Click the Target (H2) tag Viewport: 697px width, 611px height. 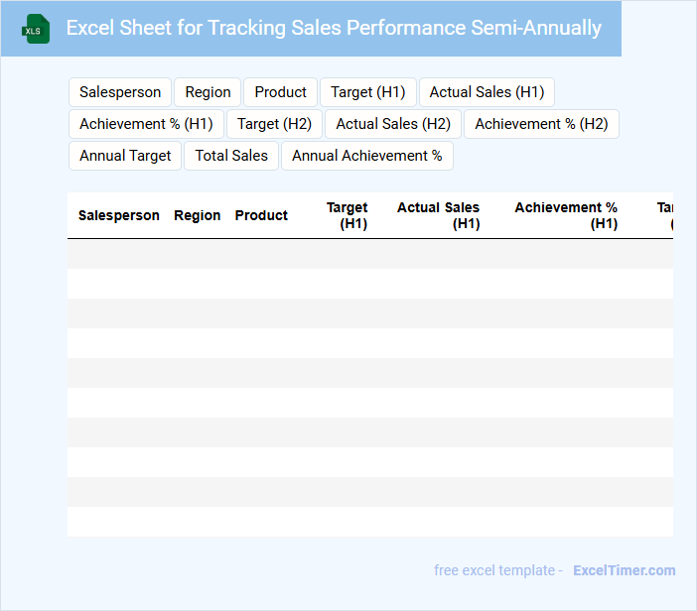[x=274, y=124]
